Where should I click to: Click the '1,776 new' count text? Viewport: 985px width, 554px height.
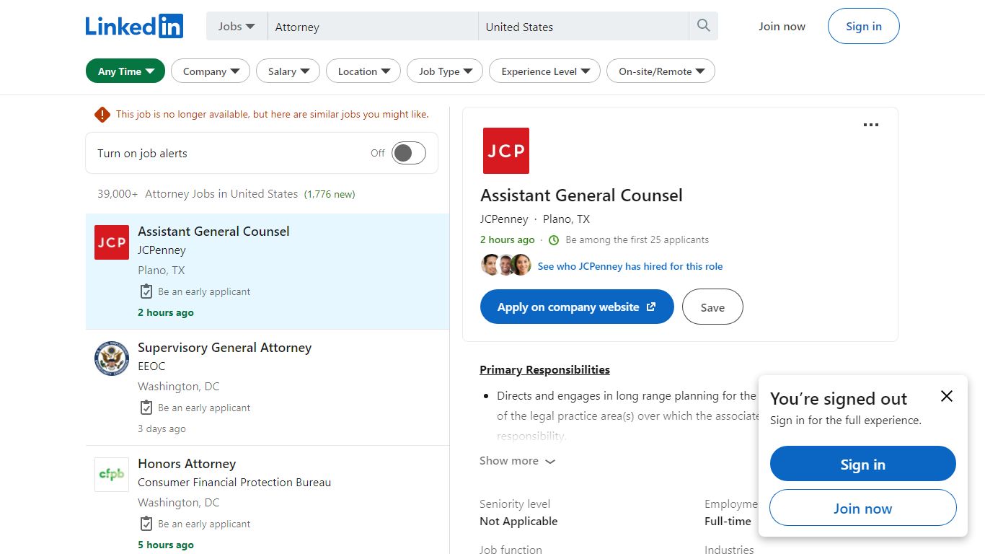pyautogui.click(x=330, y=194)
